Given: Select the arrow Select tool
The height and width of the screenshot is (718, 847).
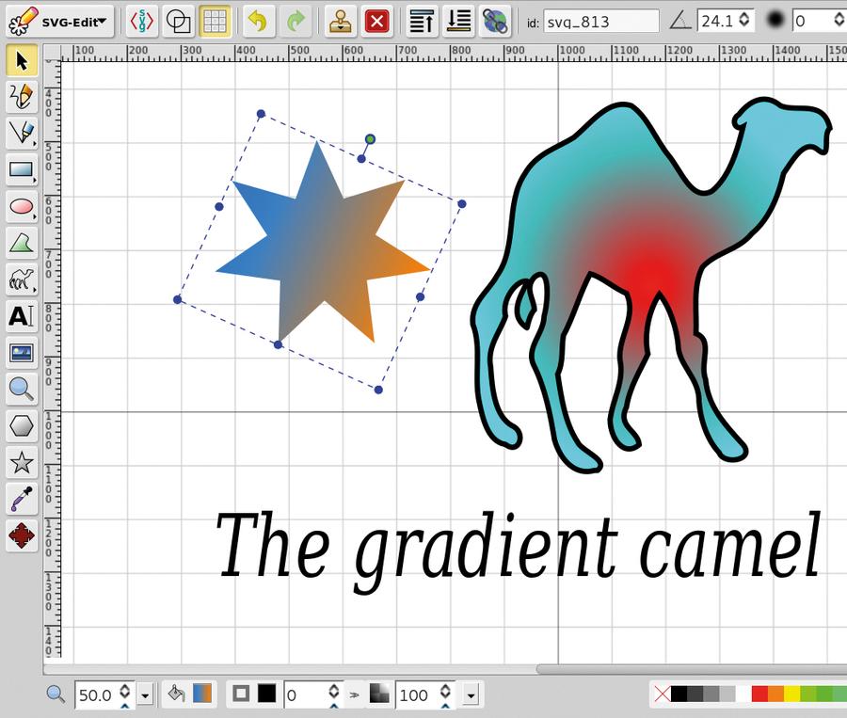Looking at the screenshot, I should [22, 60].
